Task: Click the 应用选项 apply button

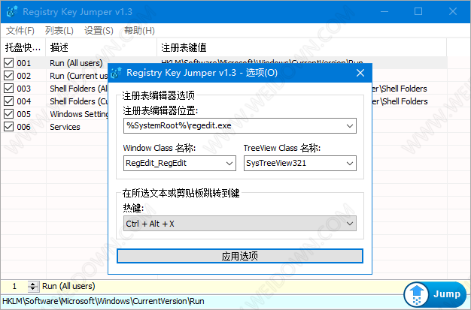Action: click(240, 256)
